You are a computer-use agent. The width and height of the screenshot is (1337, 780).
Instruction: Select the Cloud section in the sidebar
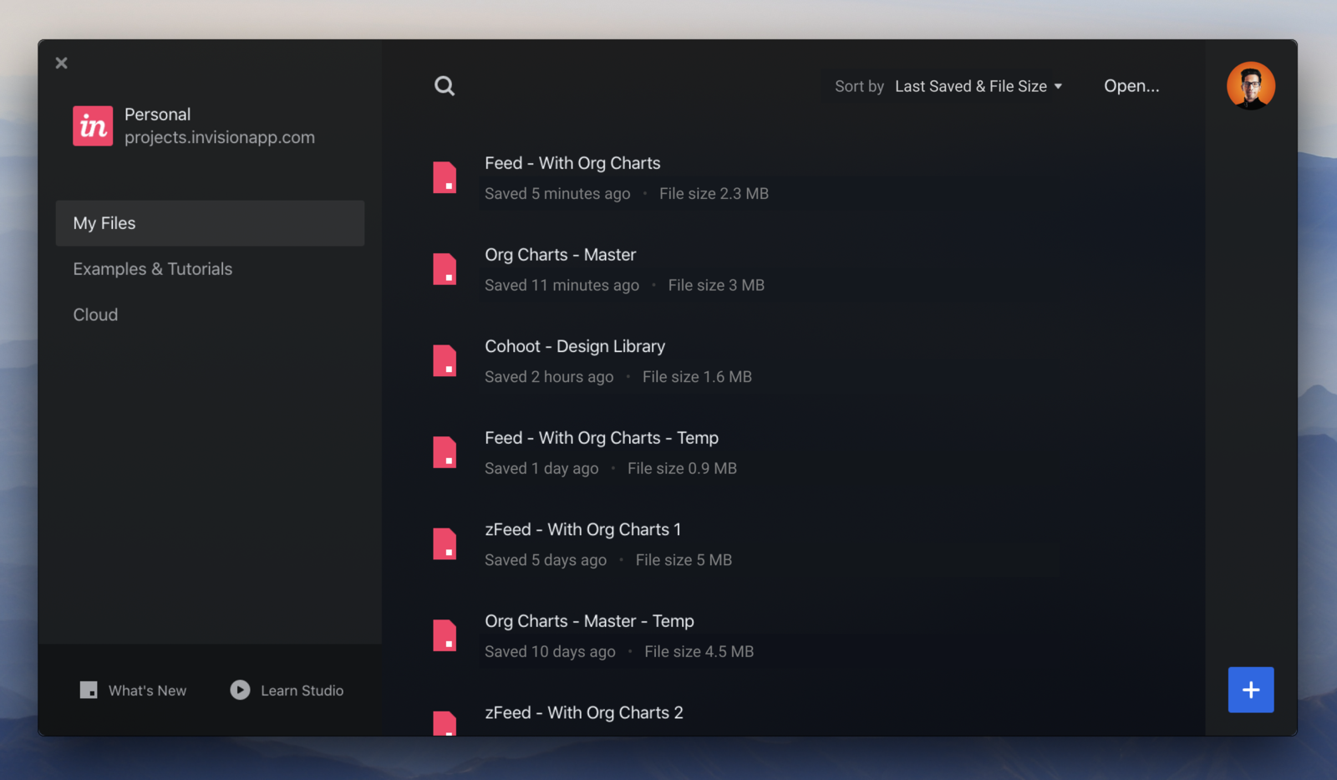pos(95,314)
